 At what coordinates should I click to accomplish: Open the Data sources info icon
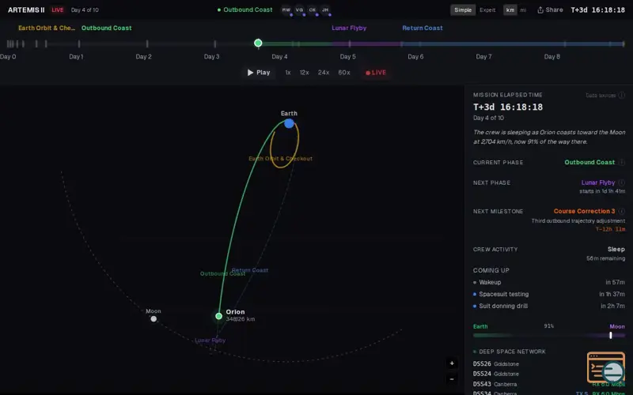click(x=622, y=95)
